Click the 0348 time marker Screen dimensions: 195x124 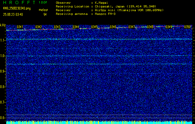pos(150,27)
